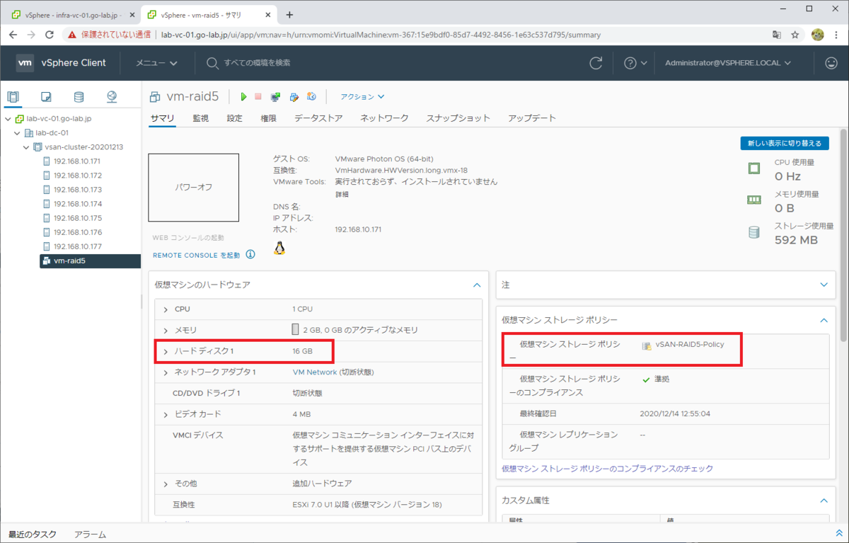The width and height of the screenshot is (849, 543).
Task: Click 新しい表示に切り替える button
Action: pos(784,144)
